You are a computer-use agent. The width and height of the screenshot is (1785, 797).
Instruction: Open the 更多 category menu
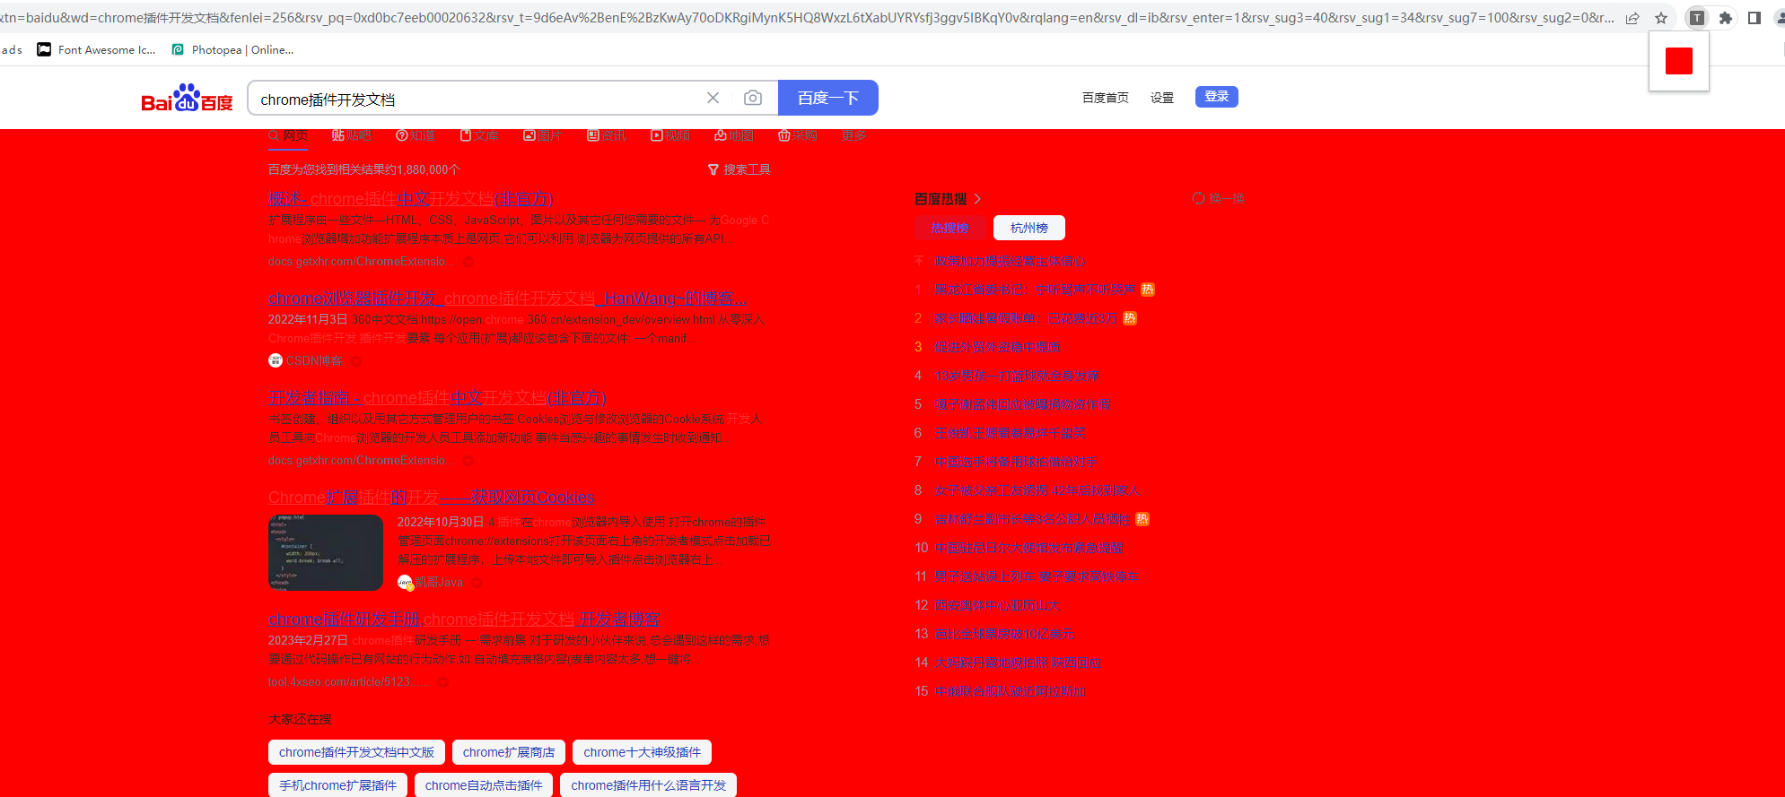tap(853, 135)
